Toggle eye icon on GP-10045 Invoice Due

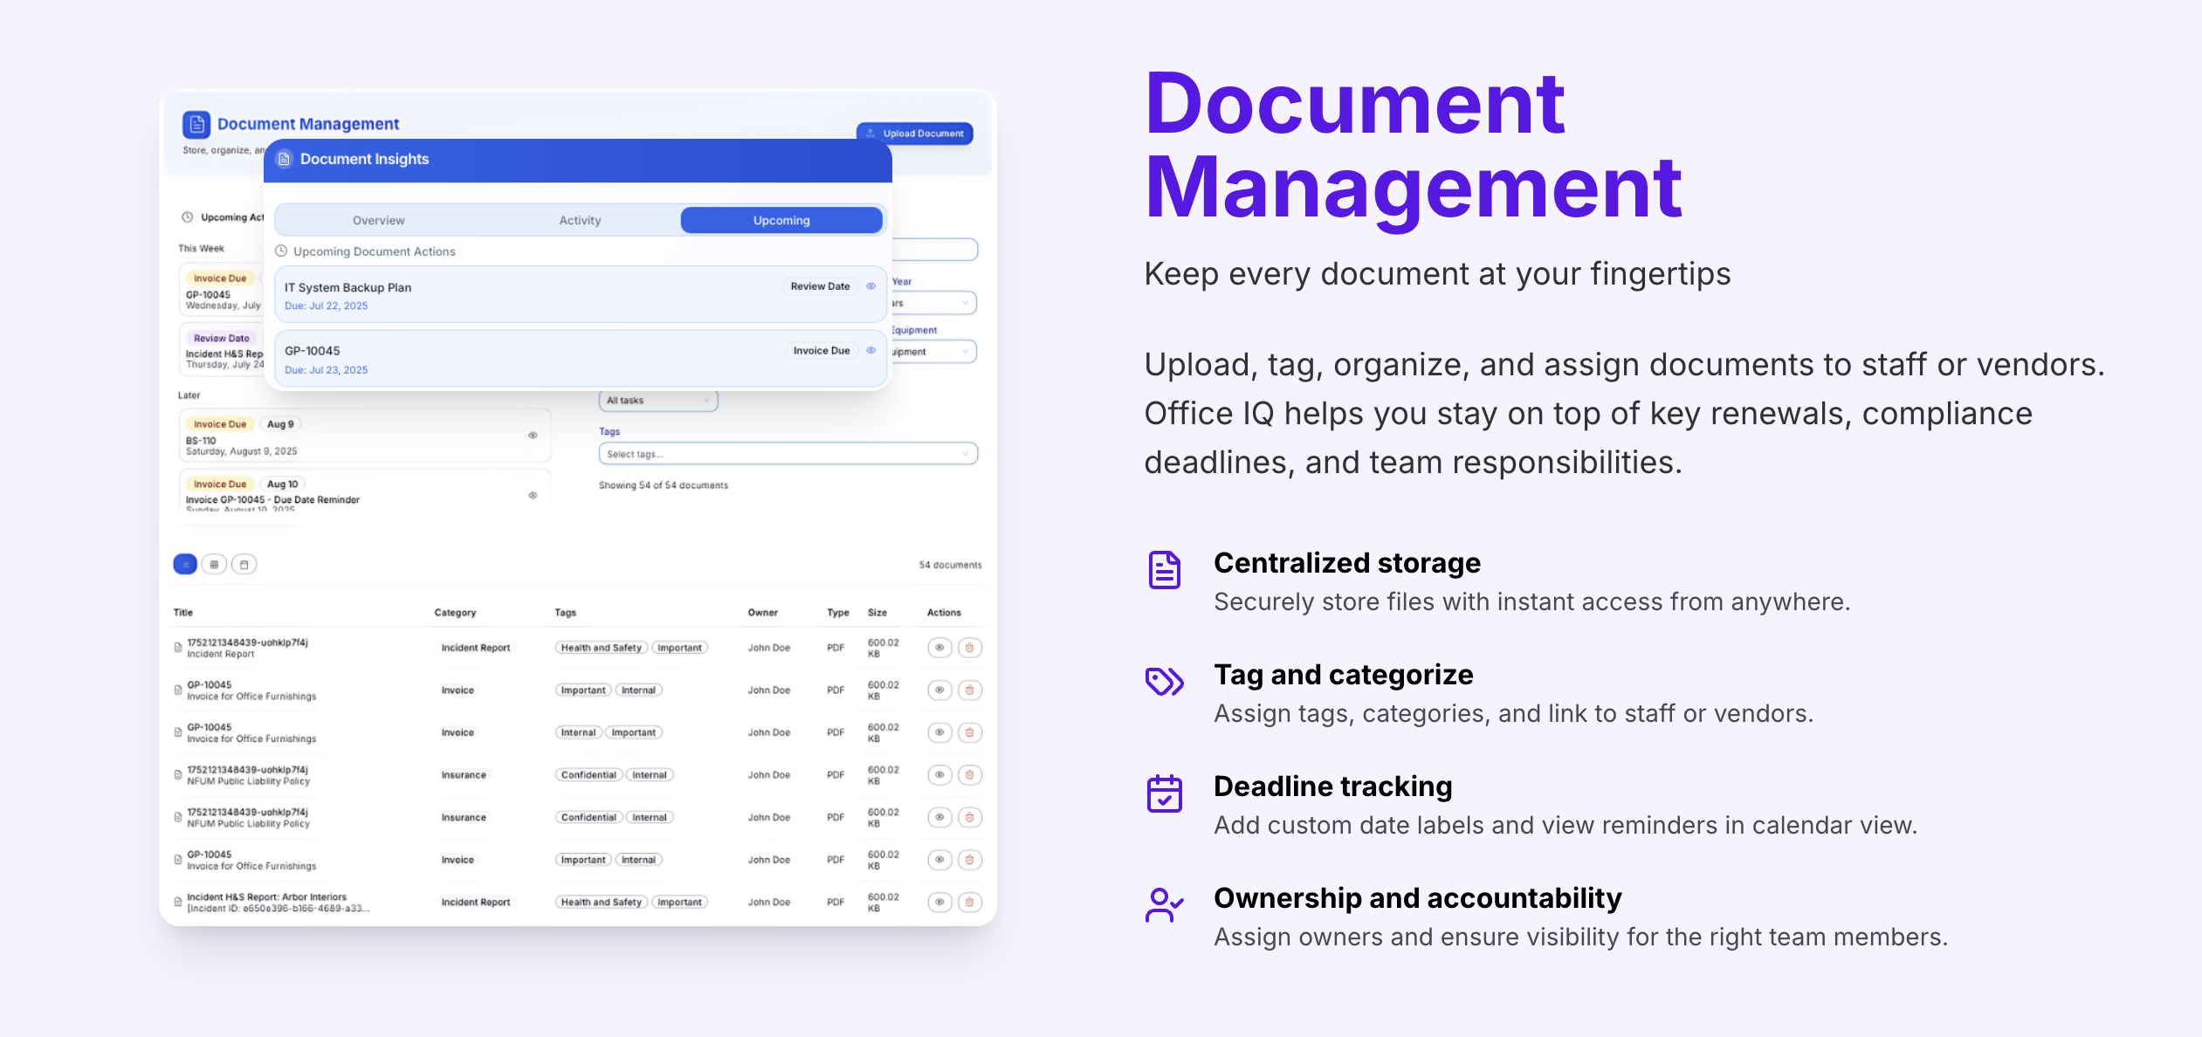point(870,351)
